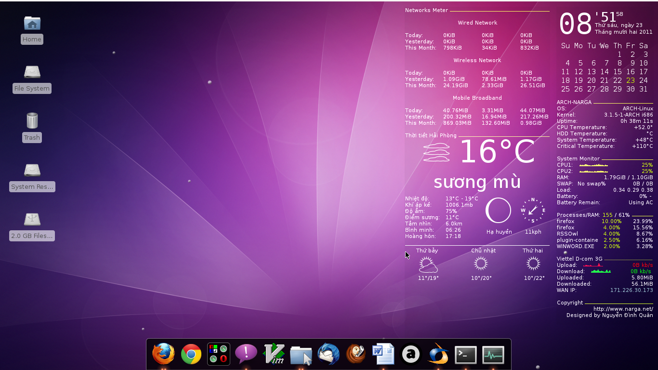Open the brown owl RSS icon in dock
Viewport: 658px width, 370px height.
point(356,354)
